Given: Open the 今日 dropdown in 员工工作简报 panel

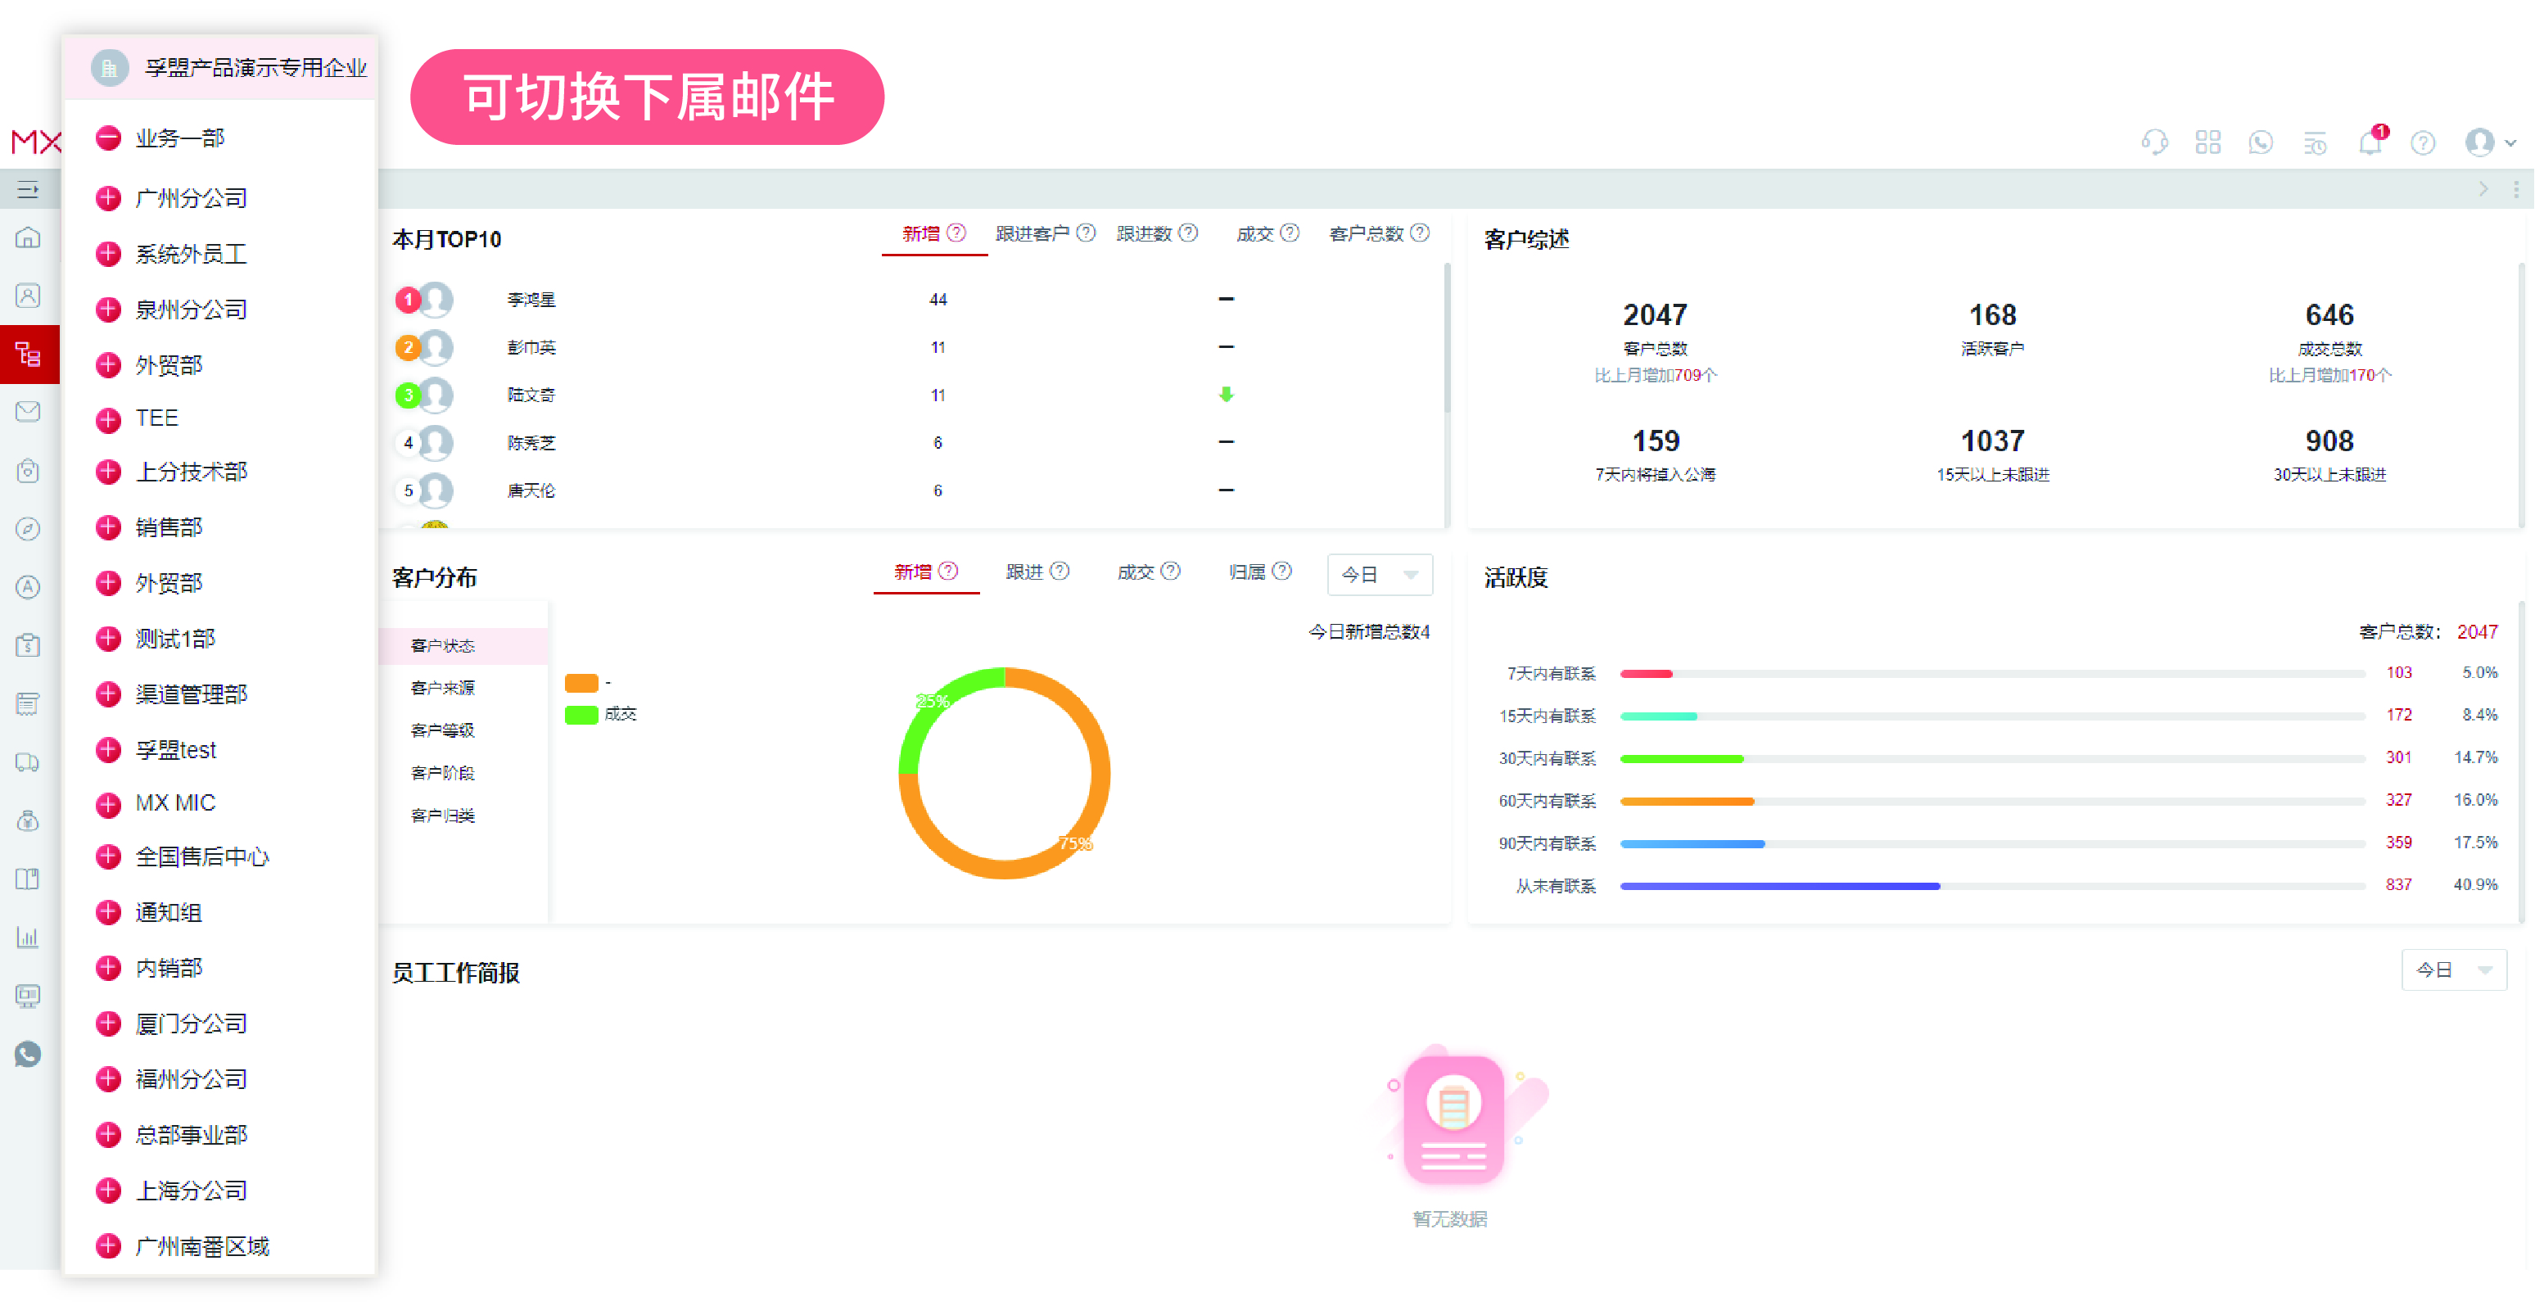Looking at the screenshot, I should [x=2452, y=969].
